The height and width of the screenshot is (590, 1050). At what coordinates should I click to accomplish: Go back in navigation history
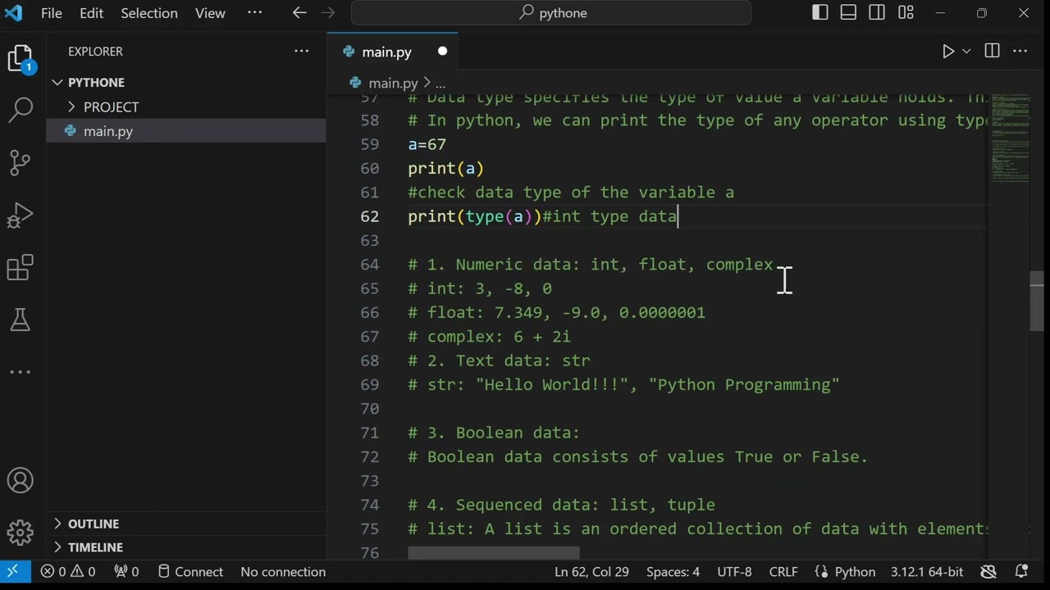299,13
